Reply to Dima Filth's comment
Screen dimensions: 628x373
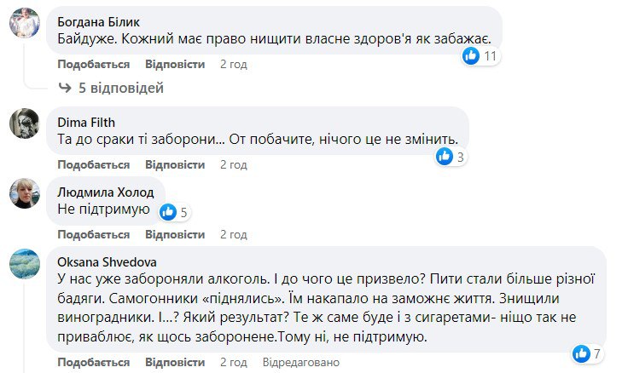[x=175, y=164]
